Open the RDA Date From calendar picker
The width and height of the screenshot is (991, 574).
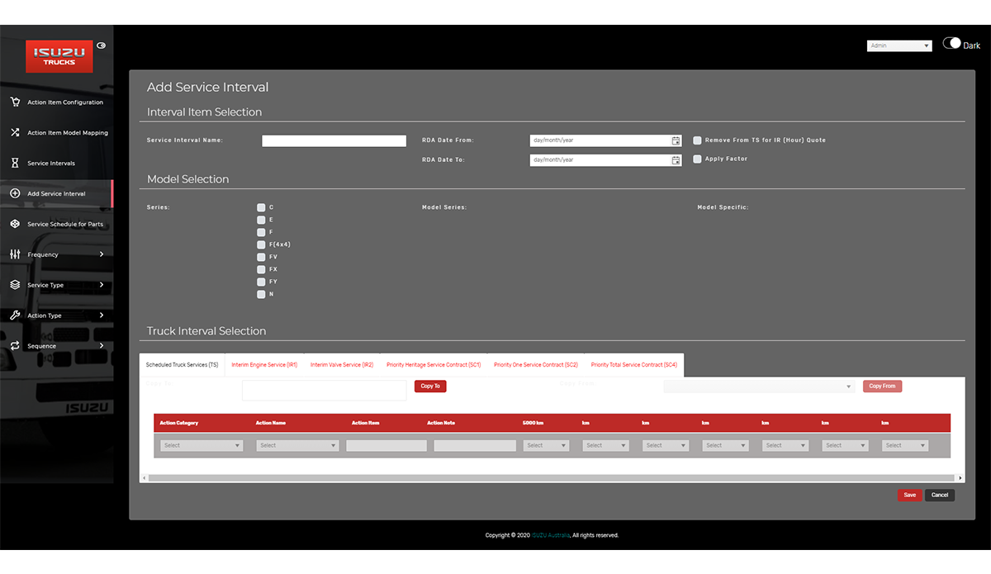click(676, 140)
